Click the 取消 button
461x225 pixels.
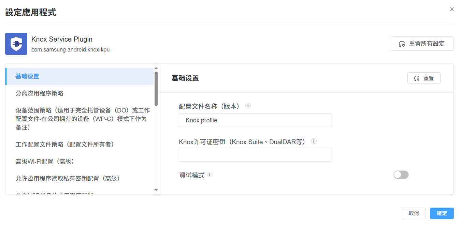click(x=414, y=213)
